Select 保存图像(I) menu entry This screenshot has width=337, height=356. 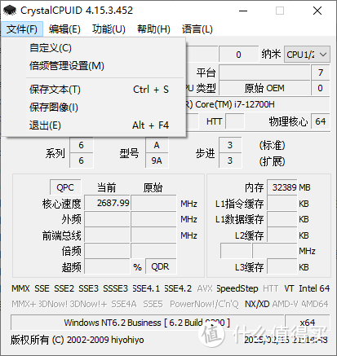click(x=94, y=108)
